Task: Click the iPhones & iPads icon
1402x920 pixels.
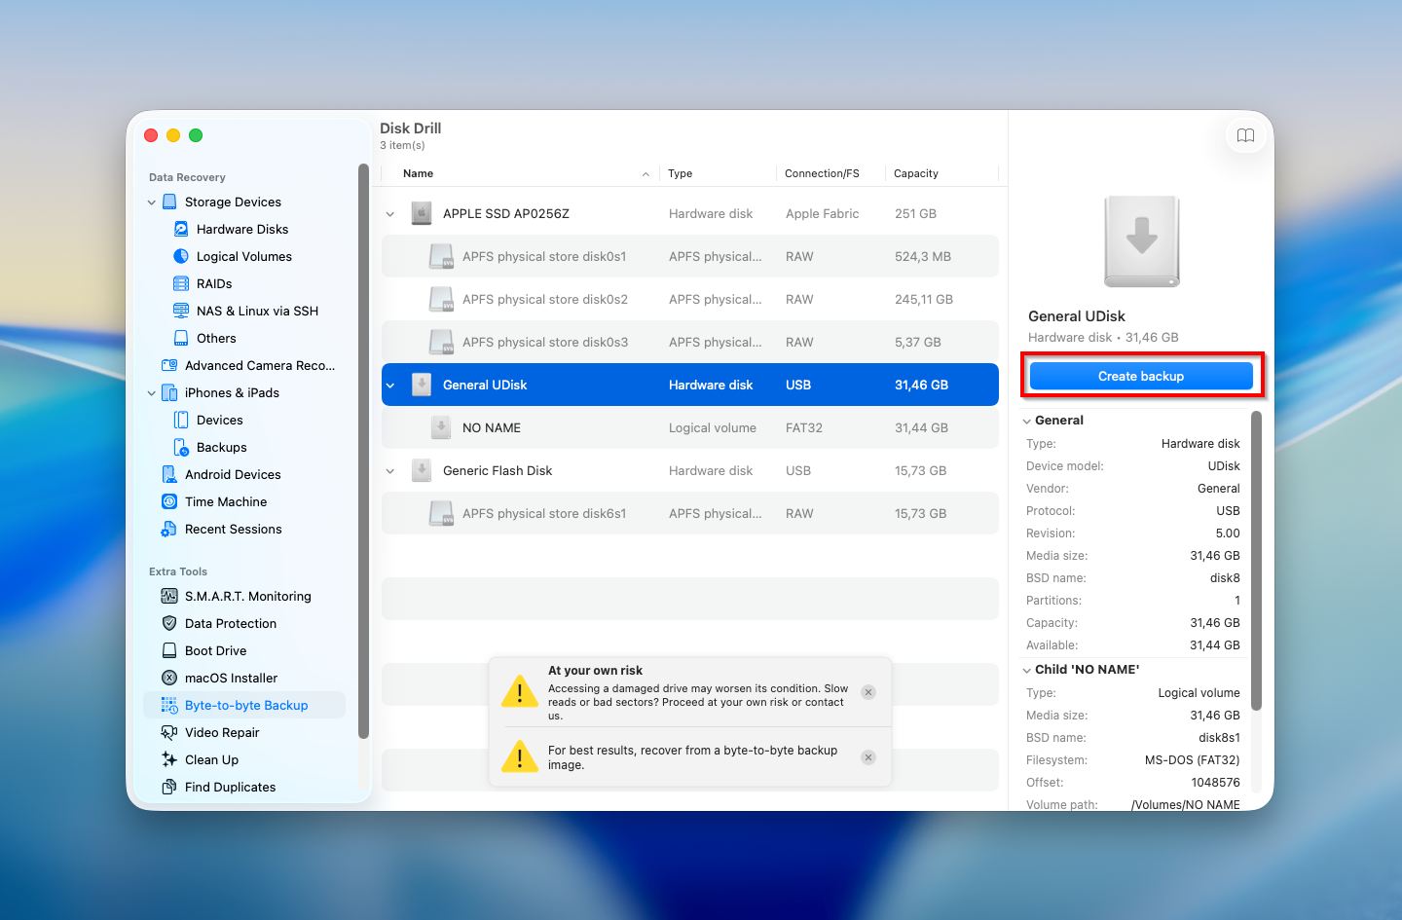Action: coord(169,392)
